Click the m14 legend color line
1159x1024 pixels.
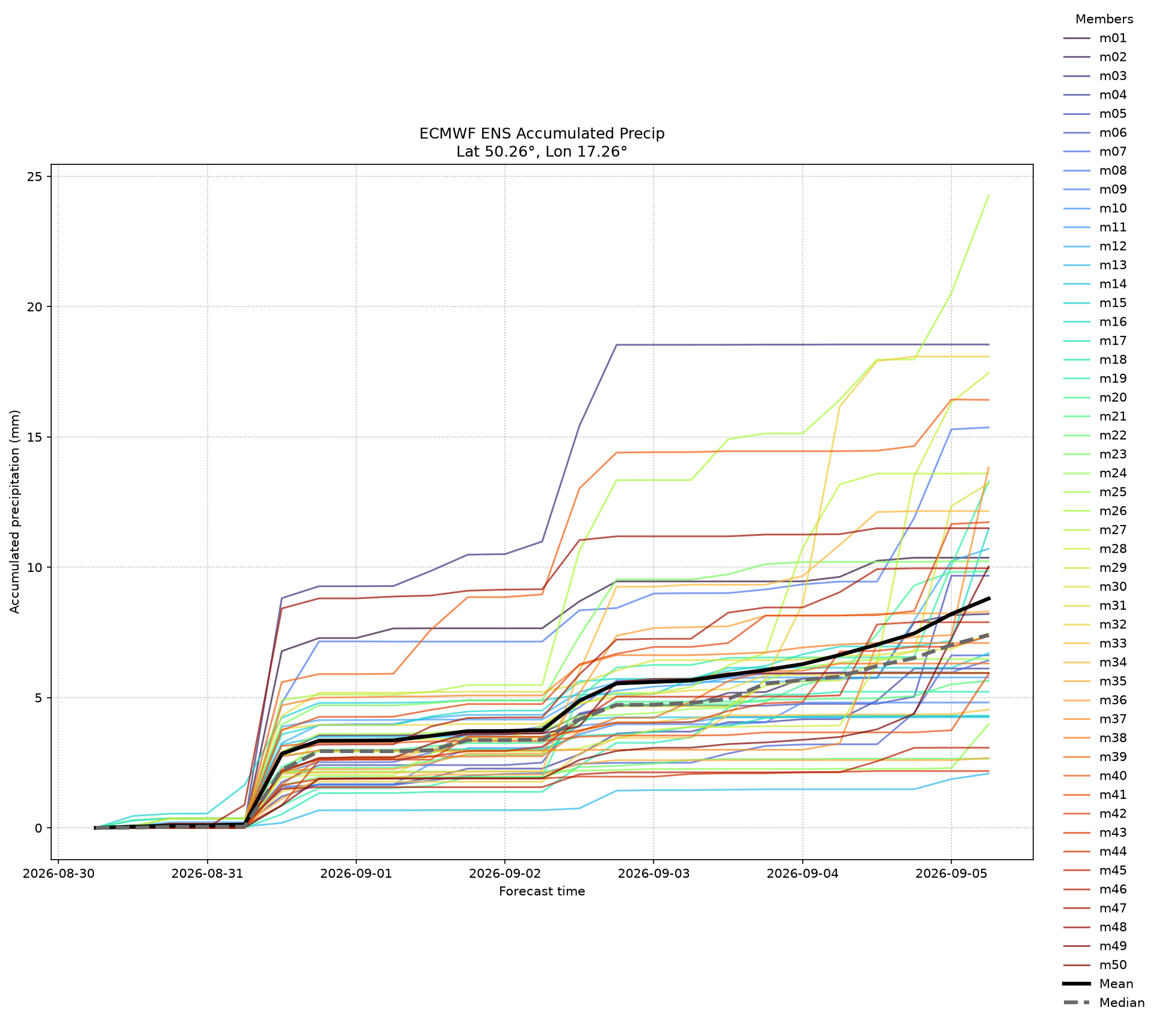pos(1077,284)
